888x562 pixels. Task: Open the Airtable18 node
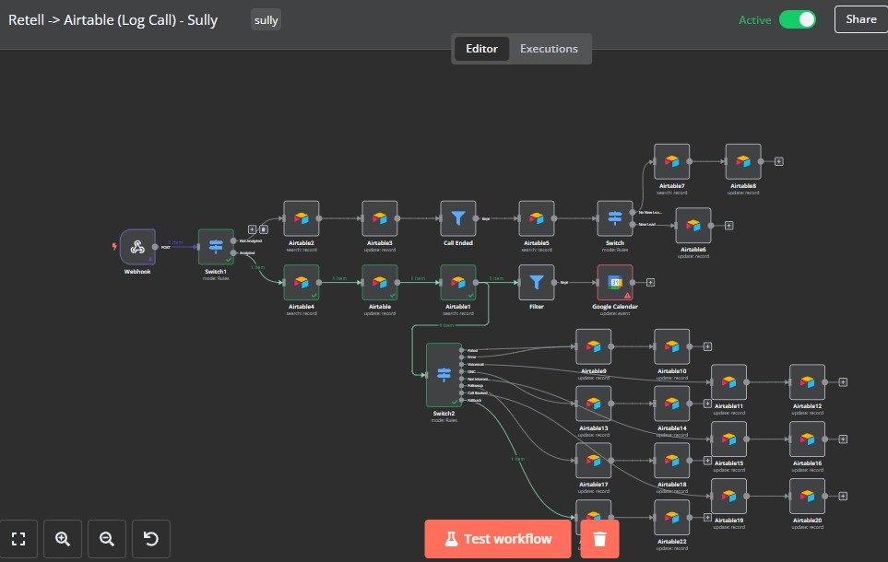pyautogui.click(x=671, y=460)
